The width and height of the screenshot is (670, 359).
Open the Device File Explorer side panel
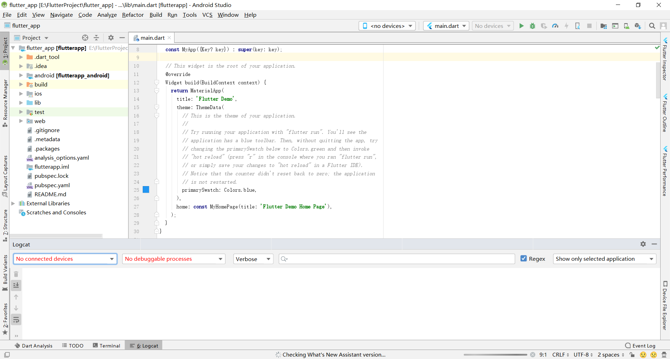pos(665,305)
